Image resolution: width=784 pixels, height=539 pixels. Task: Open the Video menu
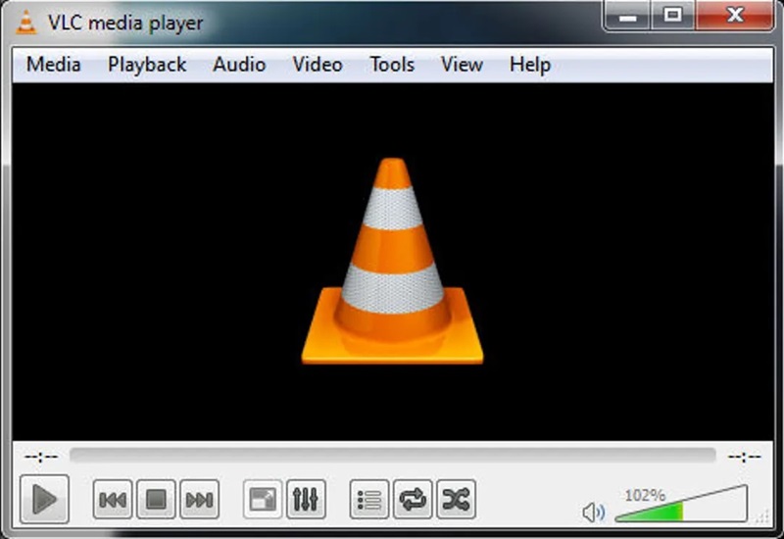click(317, 65)
